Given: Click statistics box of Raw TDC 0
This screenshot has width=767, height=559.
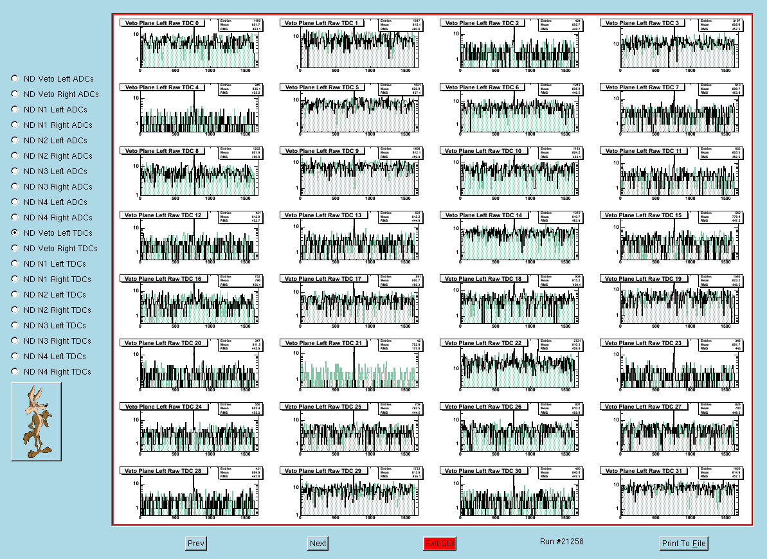Looking at the screenshot, I should 240,25.
